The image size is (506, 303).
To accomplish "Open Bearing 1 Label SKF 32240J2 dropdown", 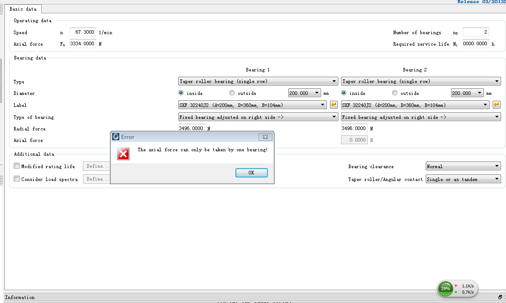I will pyautogui.click(x=252, y=105).
